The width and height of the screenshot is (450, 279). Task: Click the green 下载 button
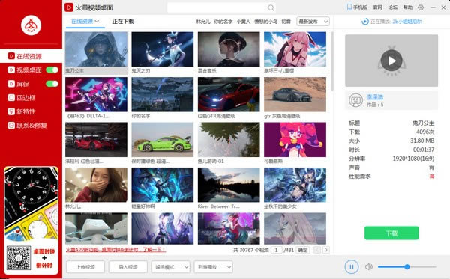point(391,233)
